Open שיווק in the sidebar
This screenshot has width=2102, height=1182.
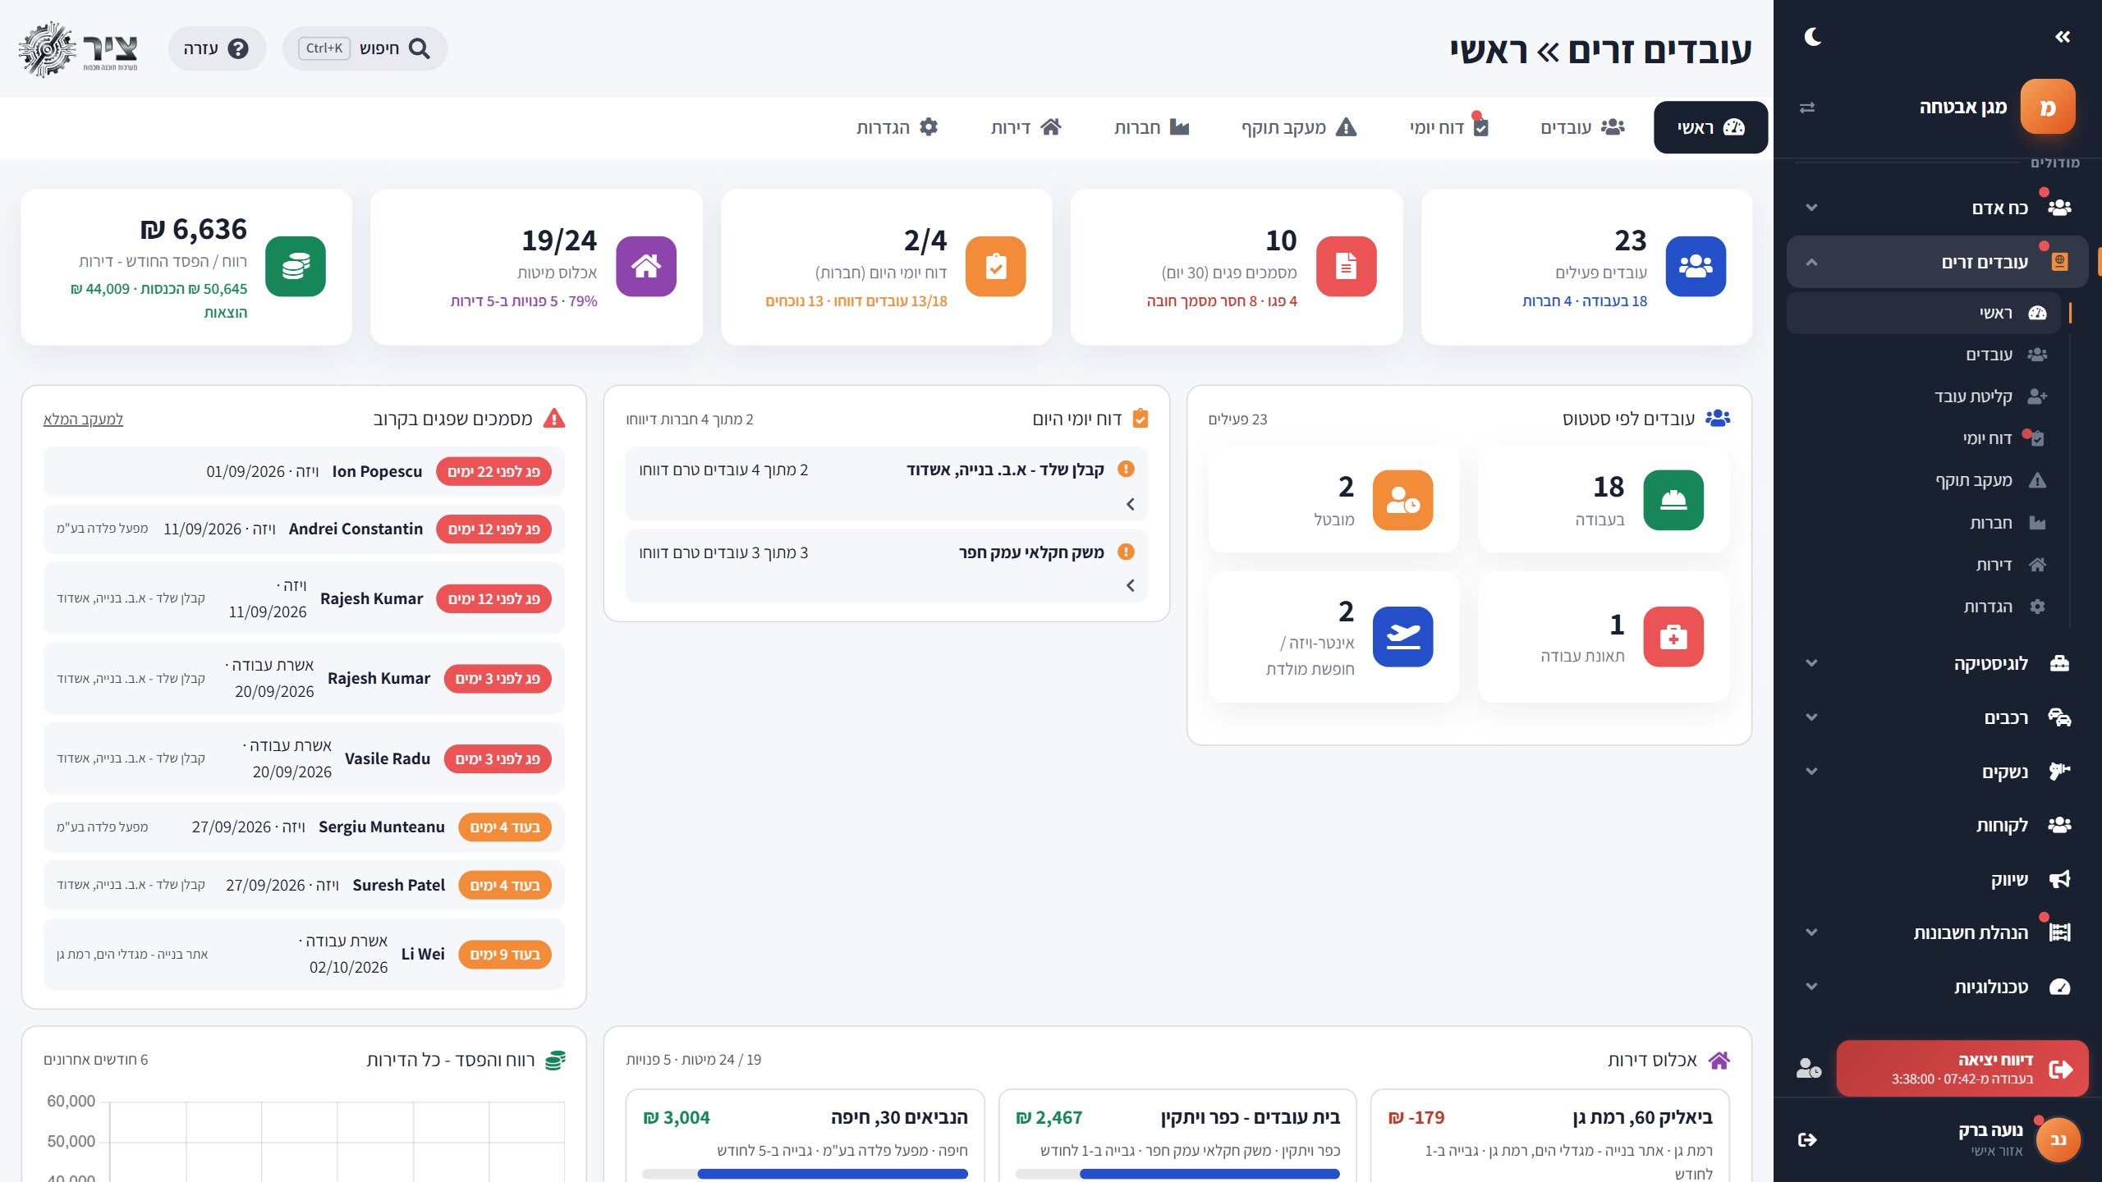point(1937,879)
